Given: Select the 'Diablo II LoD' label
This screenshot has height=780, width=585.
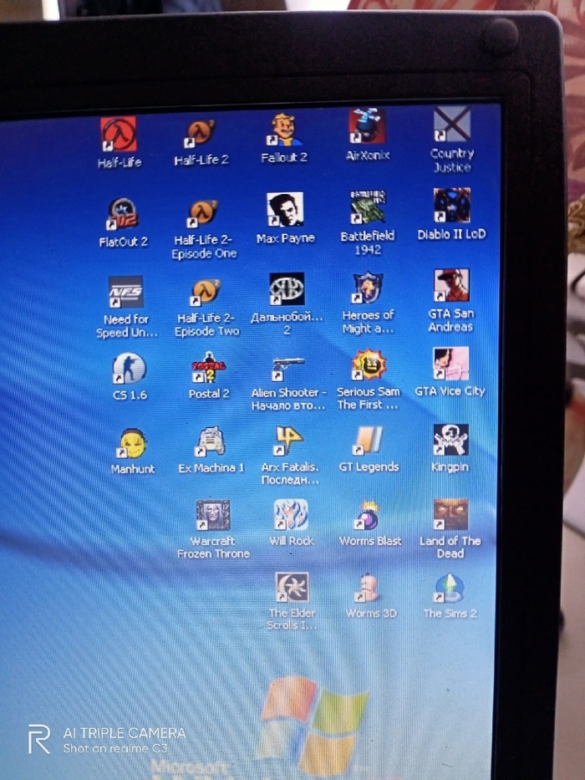Looking at the screenshot, I should pos(451,234).
